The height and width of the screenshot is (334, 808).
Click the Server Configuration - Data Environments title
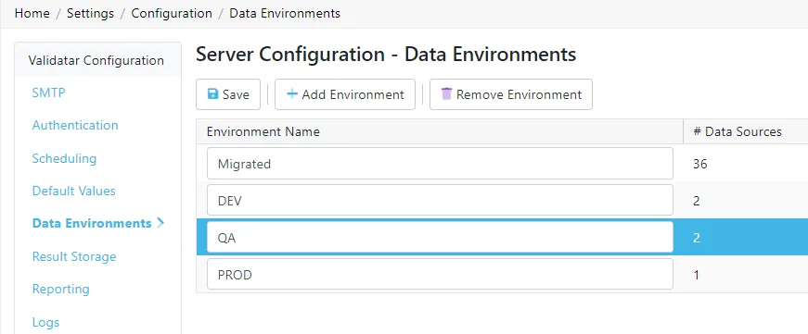point(386,54)
